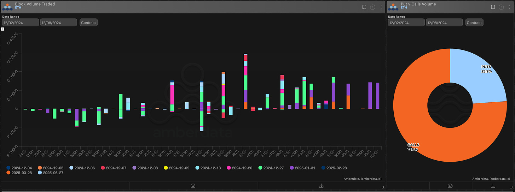The image size is (515, 192).
Task: Edit end date 12/08/2024 in Block Volume panel
Action: click(58, 23)
